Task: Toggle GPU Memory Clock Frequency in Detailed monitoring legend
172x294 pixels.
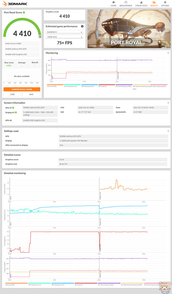Action: [132, 284]
